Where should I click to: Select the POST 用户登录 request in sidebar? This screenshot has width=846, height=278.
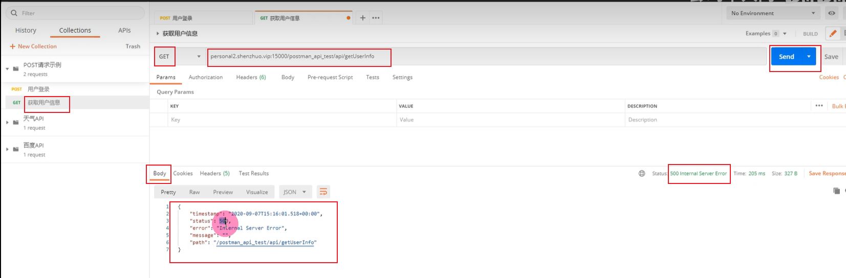(x=38, y=89)
